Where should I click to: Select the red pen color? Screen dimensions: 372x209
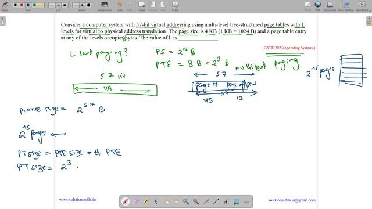click(x=22, y=5)
